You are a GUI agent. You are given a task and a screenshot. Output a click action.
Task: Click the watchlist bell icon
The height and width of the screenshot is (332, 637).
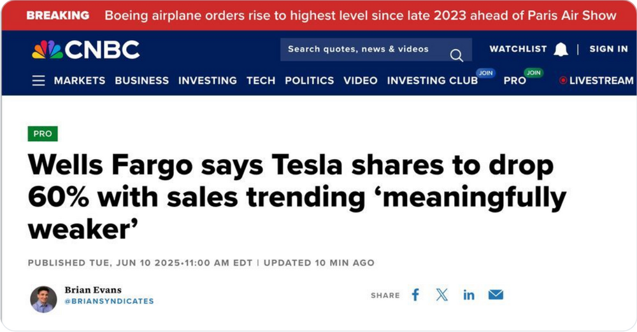point(561,50)
